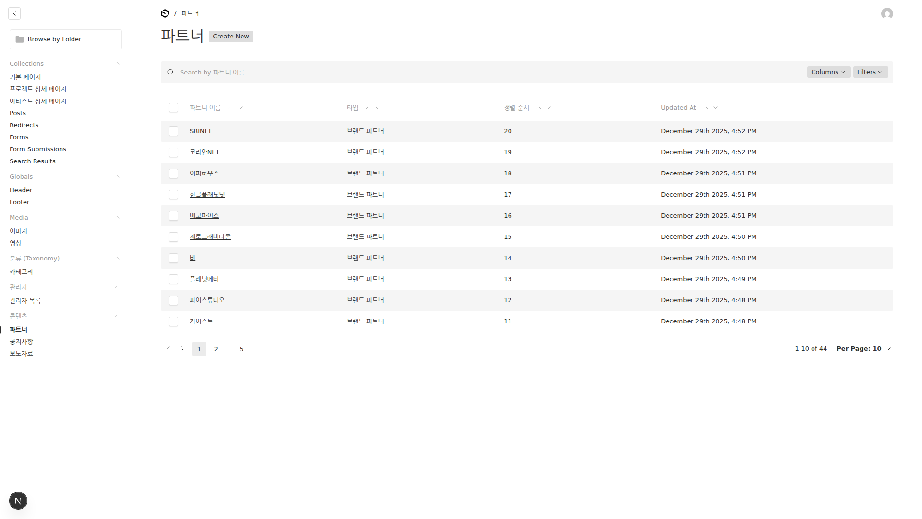Image resolution: width=922 pixels, height=519 pixels.
Task: Sort 파트너 이름 column ascending arrow
Action: tap(230, 108)
